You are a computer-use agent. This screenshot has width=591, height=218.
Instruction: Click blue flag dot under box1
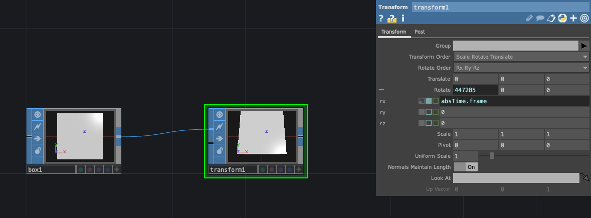pos(108,169)
